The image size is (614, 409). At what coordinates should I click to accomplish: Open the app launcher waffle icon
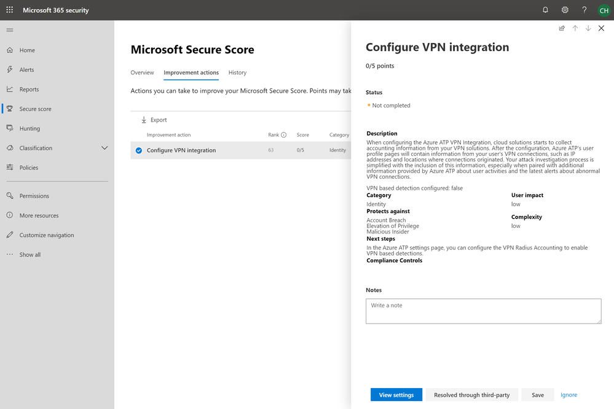click(10, 10)
